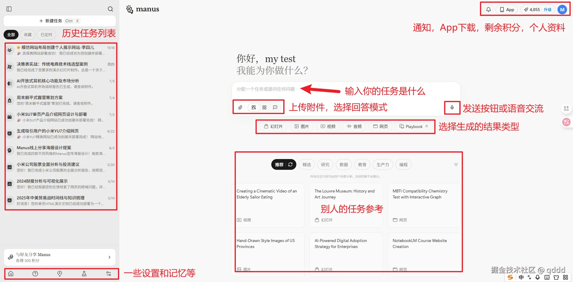This screenshot has width=573, height=282.
Task: Open the Creating a Cinematic Video card
Action: point(268,205)
